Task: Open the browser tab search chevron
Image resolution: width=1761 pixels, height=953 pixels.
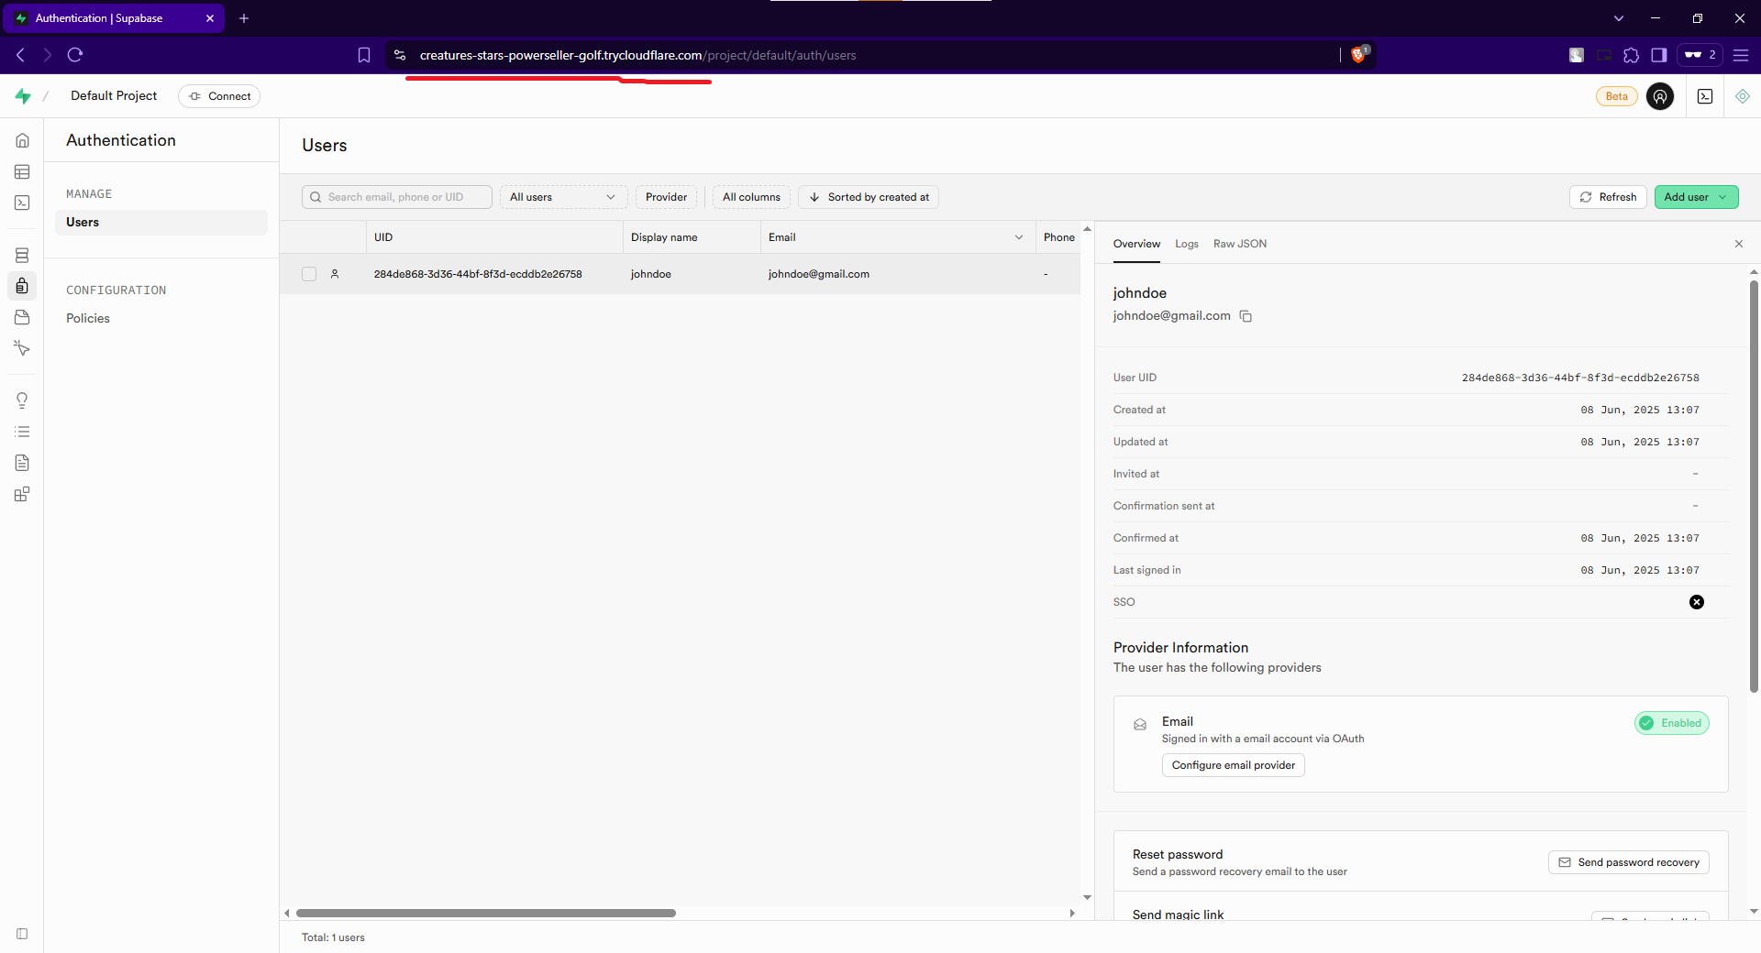Action: [1619, 18]
